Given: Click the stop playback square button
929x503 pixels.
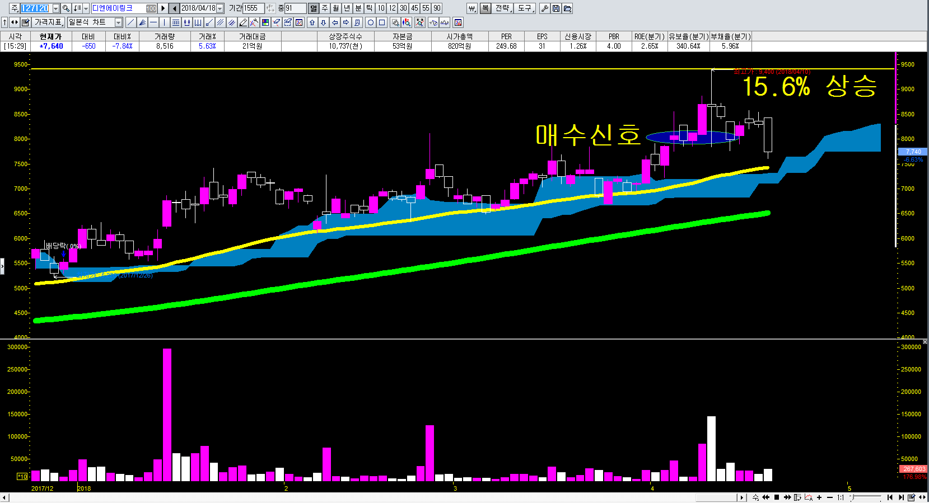Looking at the screenshot, I should [777, 497].
